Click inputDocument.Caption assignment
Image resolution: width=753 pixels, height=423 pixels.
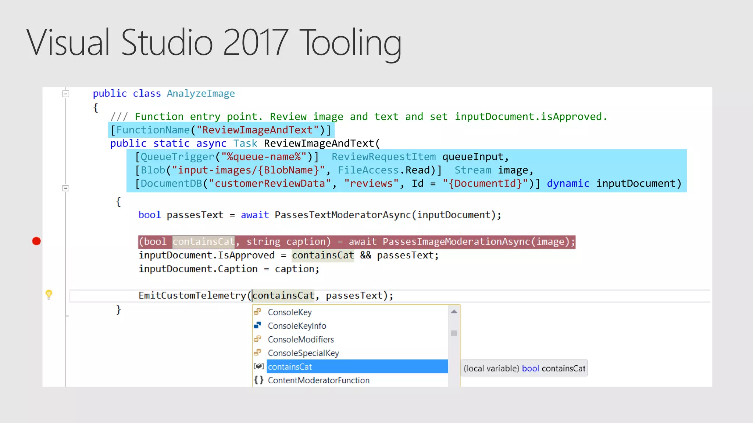(198, 269)
